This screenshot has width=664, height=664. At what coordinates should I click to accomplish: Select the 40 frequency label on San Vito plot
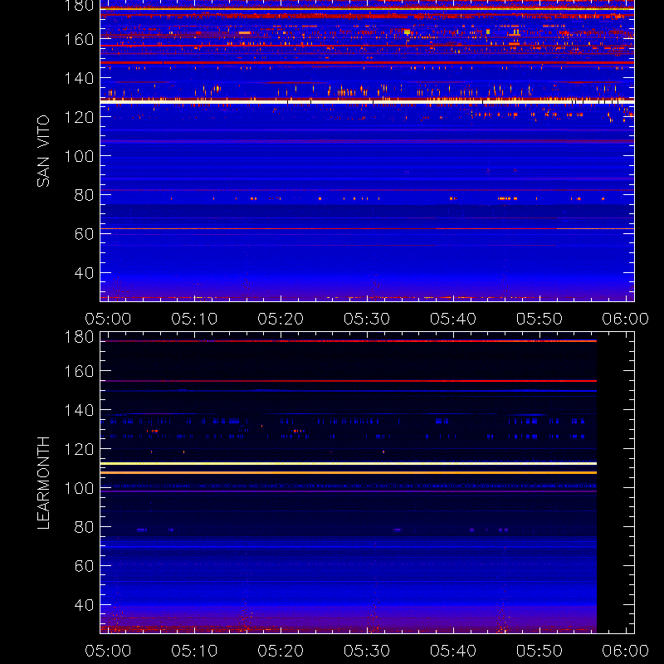(x=84, y=273)
